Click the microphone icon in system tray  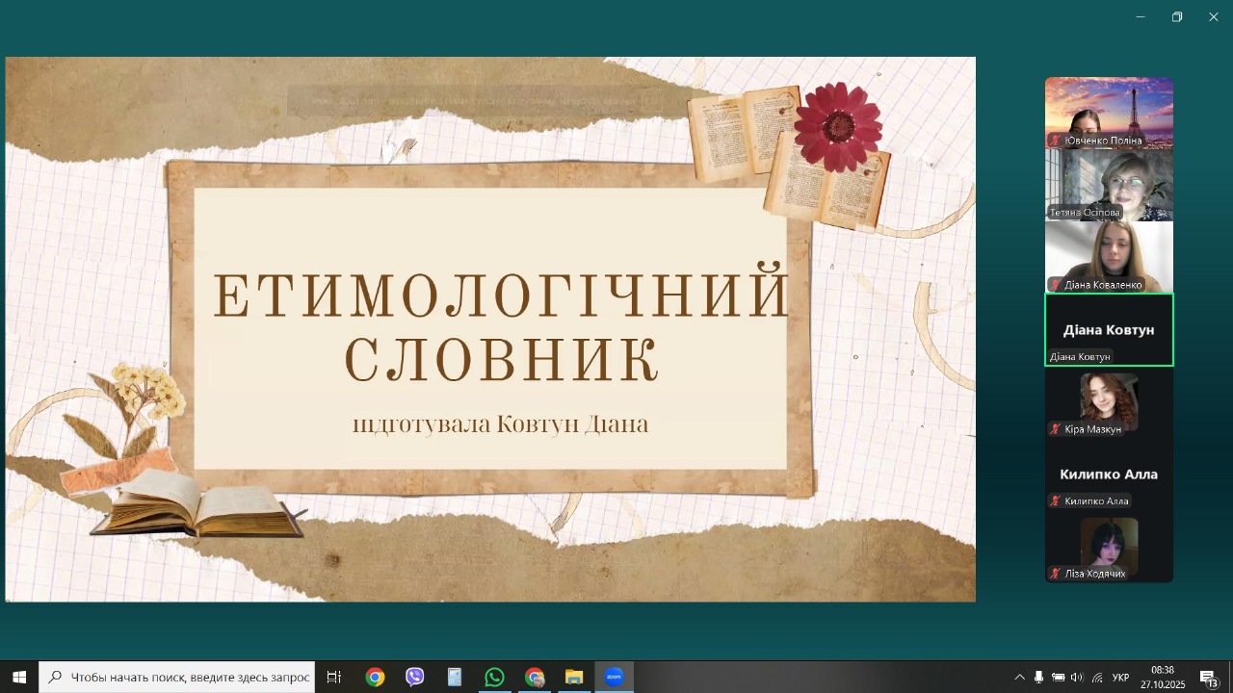[1038, 678]
